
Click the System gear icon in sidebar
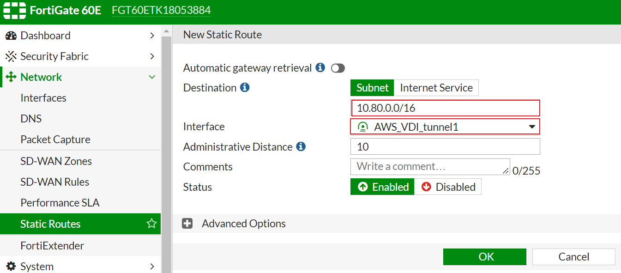[x=11, y=267]
